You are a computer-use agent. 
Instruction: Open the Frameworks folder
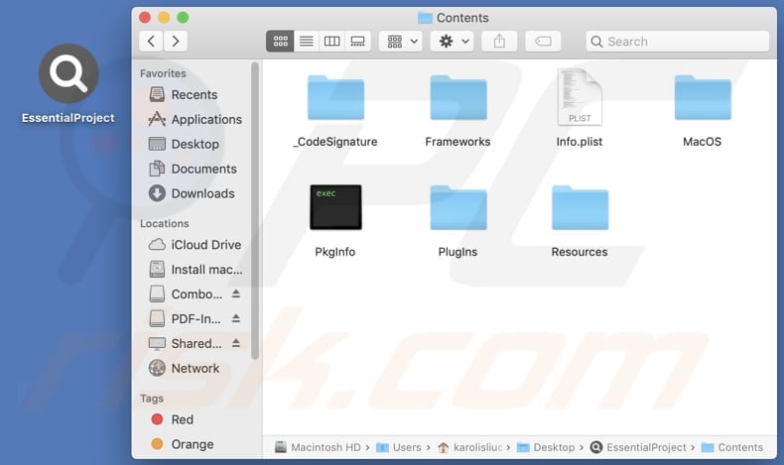pos(457,99)
